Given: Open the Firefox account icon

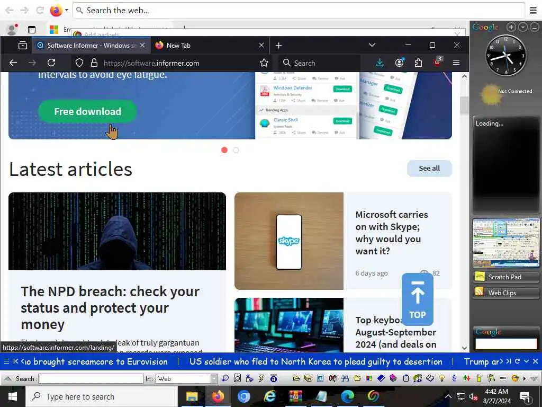Looking at the screenshot, I should pyautogui.click(x=399, y=63).
